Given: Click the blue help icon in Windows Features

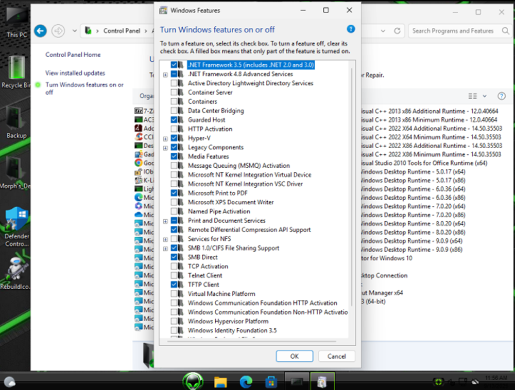Looking at the screenshot, I should (x=351, y=29).
